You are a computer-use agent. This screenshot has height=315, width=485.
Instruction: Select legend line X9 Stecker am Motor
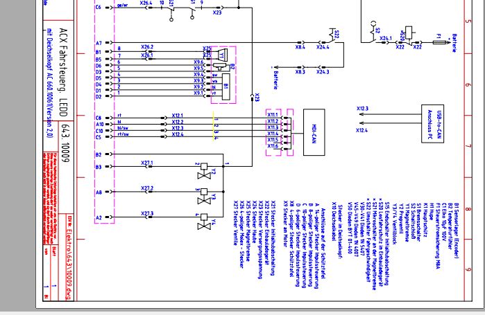tap(285, 224)
